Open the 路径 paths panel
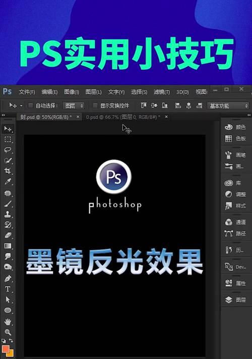252x359 pixels. tap(235, 234)
